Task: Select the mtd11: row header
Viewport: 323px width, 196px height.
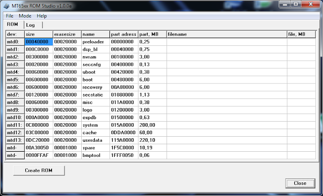Action: pos(15,125)
